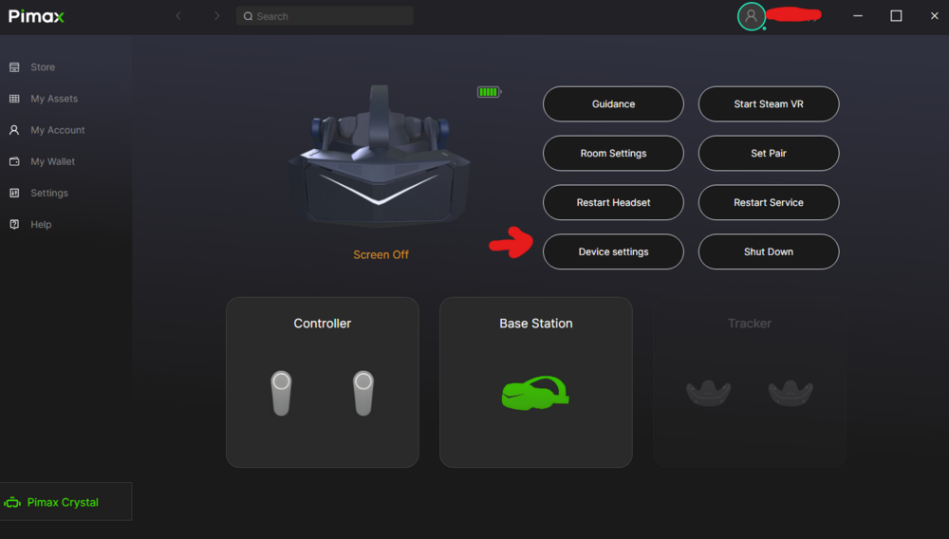Click the Set Pair button

[769, 153]
